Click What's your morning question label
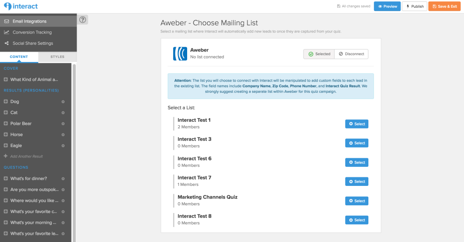Screen dimensions: 464x242 pos(33,223)
